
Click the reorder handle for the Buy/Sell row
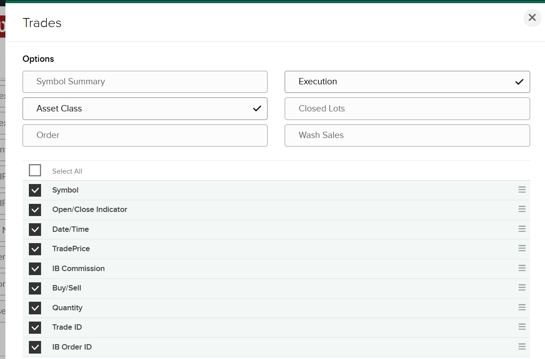(522, 288)
